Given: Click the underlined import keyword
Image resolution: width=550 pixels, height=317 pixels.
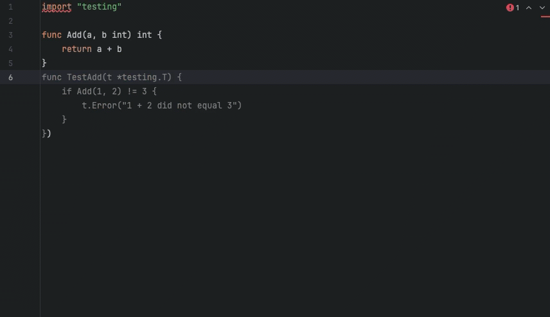Looking at the screenshot, I should coord(57,7).
